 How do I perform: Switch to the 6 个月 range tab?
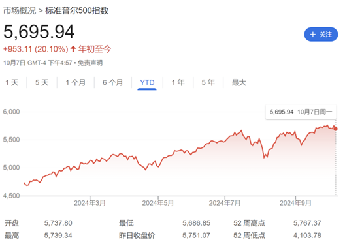[112, 82]
